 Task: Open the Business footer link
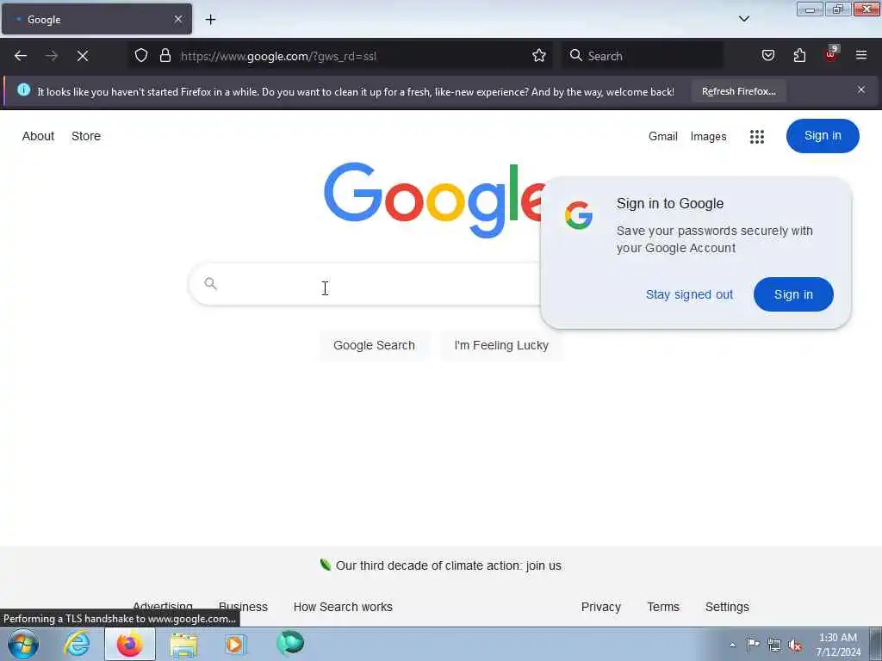coord(243,607)
